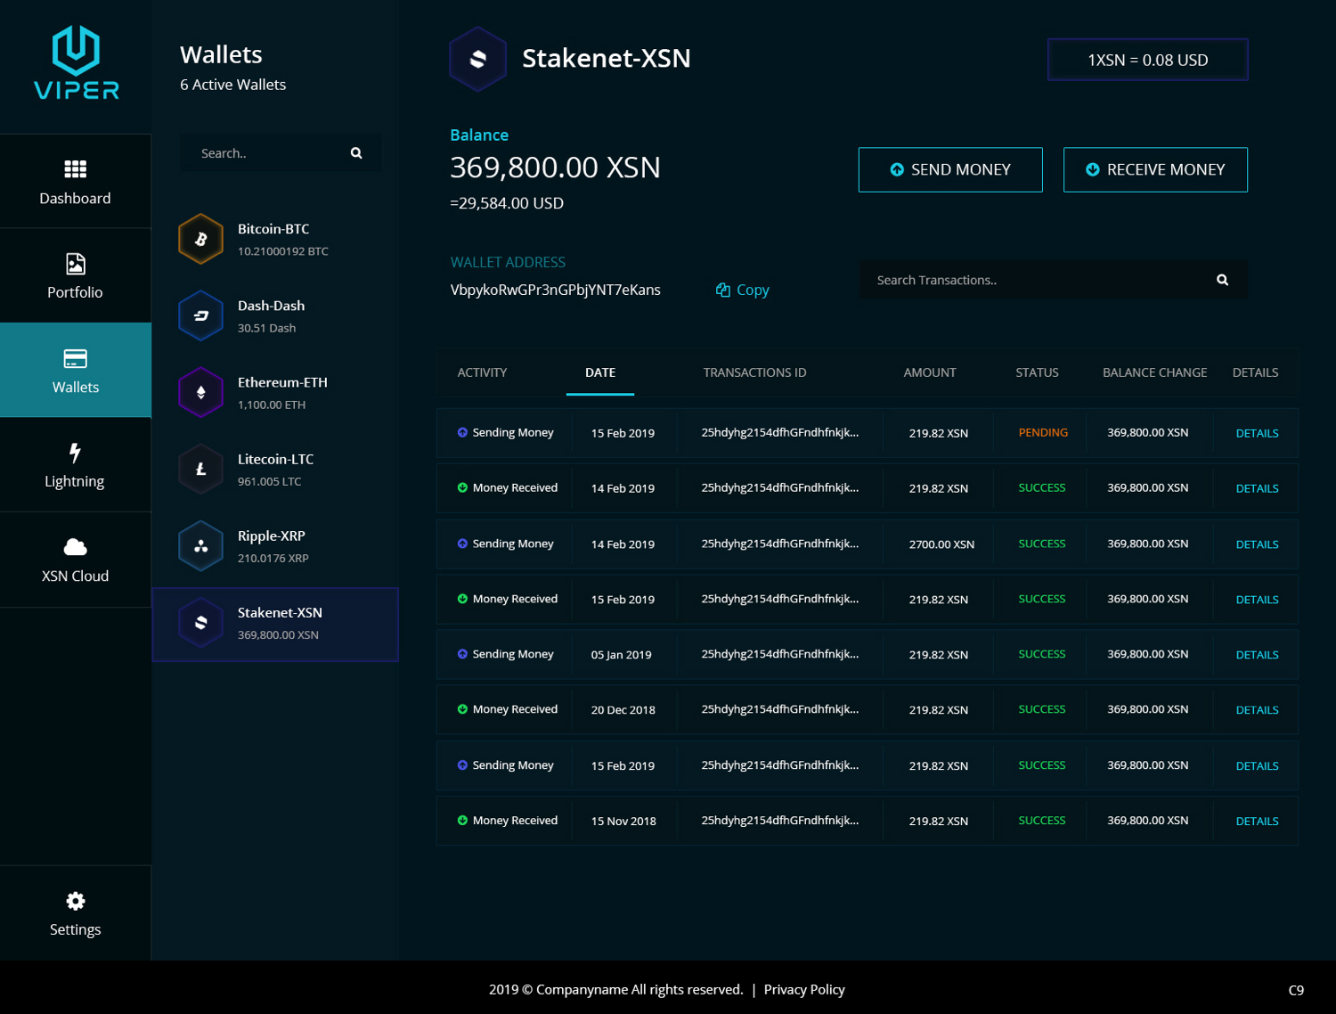Screen dimensions: 1336x1014
Task: Open the Dashboard grid icon
Action: click(x=76, y=169)
